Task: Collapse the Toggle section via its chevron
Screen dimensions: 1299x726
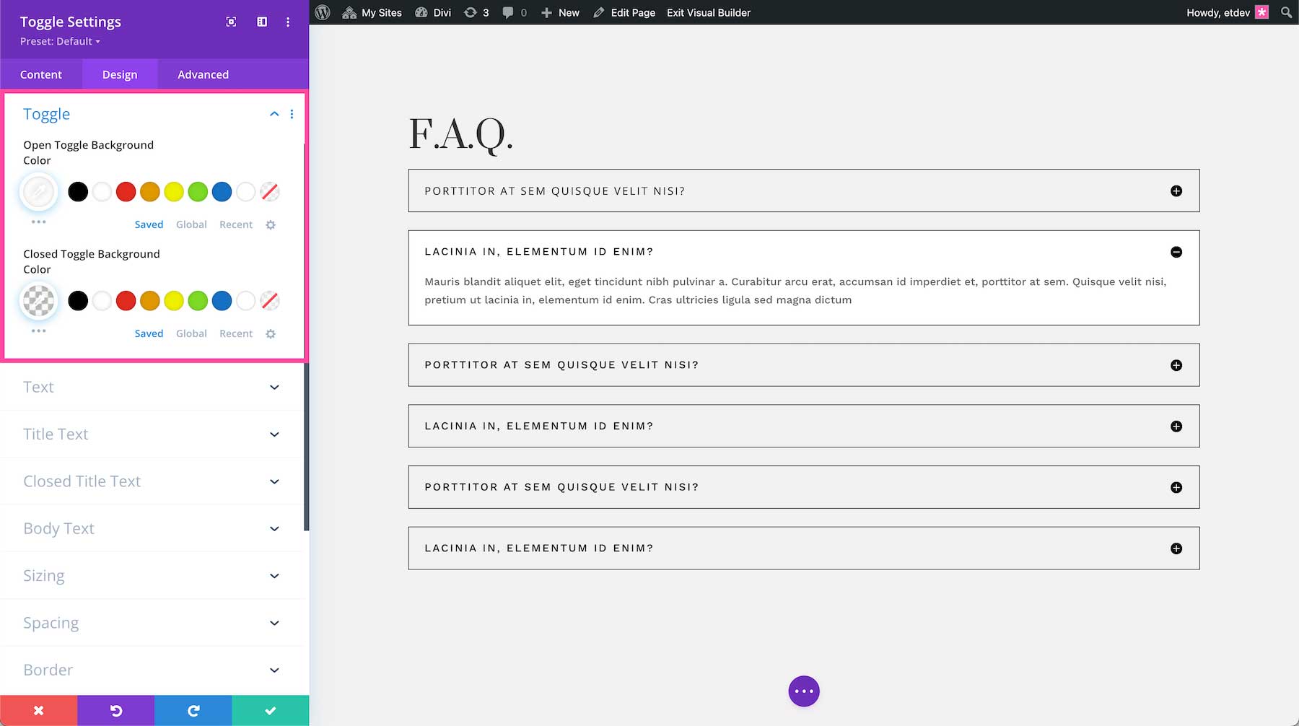Action: (x=274, y=113)
